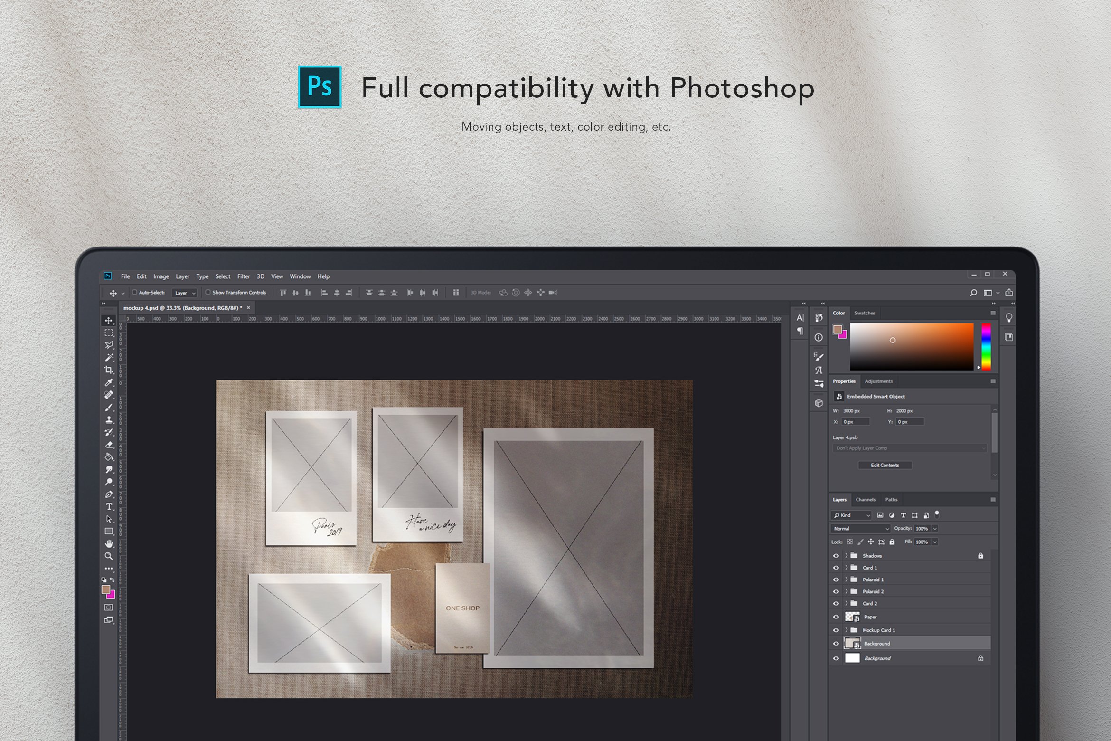
Task: Switch to the Channels tab
Action: [x=865, y=500]
